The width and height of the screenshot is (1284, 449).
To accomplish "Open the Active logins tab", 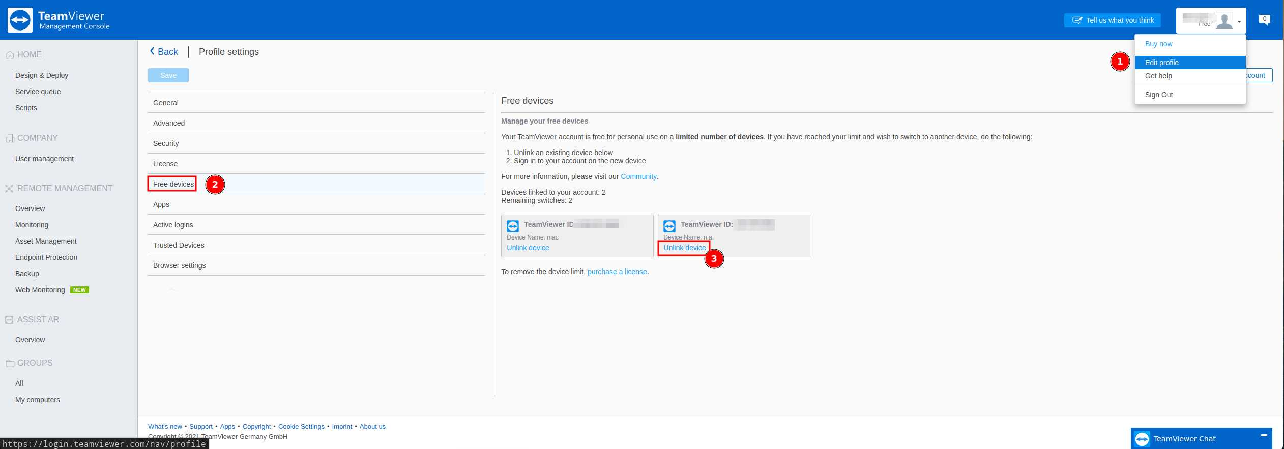I will pyautogui.click(x=316, y=225).
